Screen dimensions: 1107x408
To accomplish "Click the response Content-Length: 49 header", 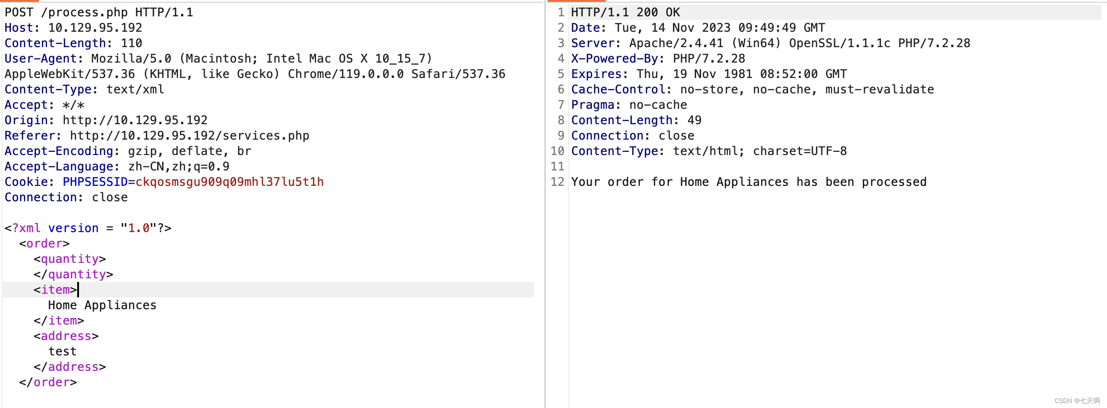I will click(637, 120).
